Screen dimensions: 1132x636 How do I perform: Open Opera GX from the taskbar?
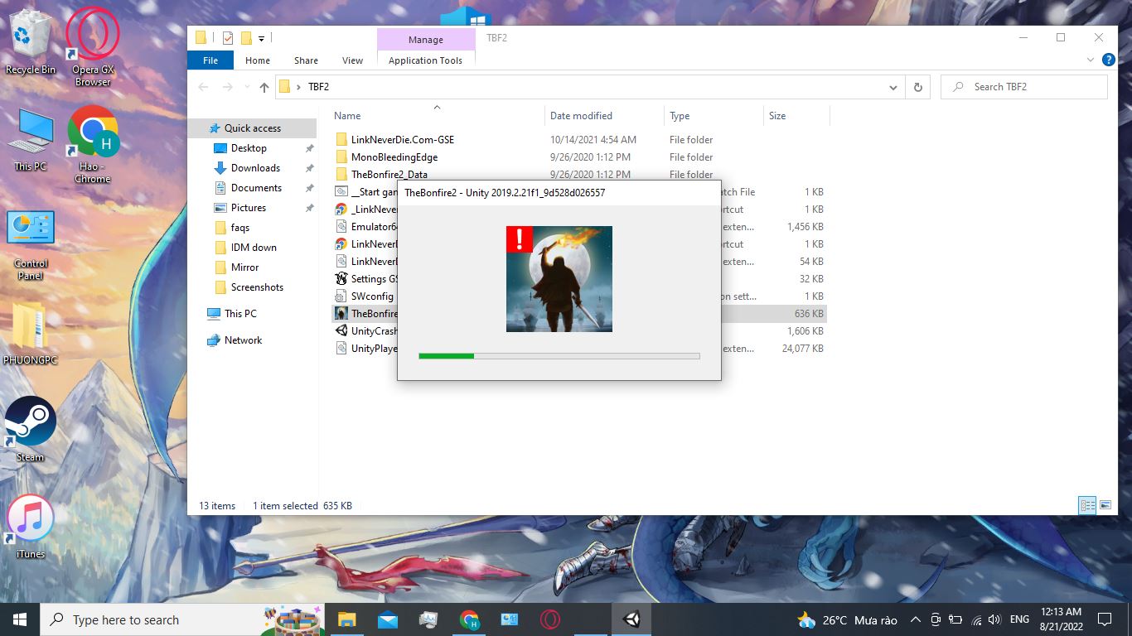(549, 619)
